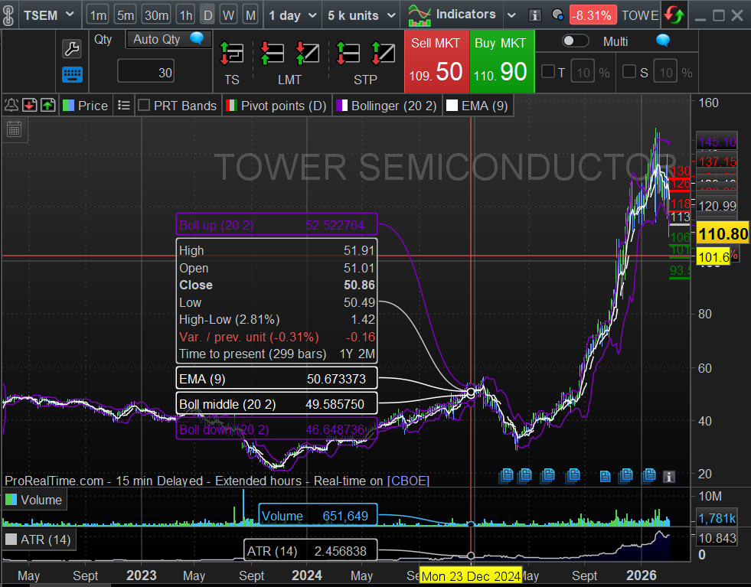Click the alert bell icon

coord(11,106)
